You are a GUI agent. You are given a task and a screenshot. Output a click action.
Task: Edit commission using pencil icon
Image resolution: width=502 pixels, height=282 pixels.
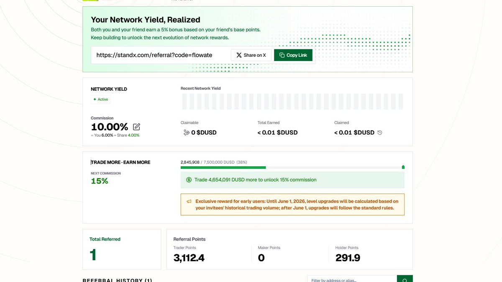136,127
